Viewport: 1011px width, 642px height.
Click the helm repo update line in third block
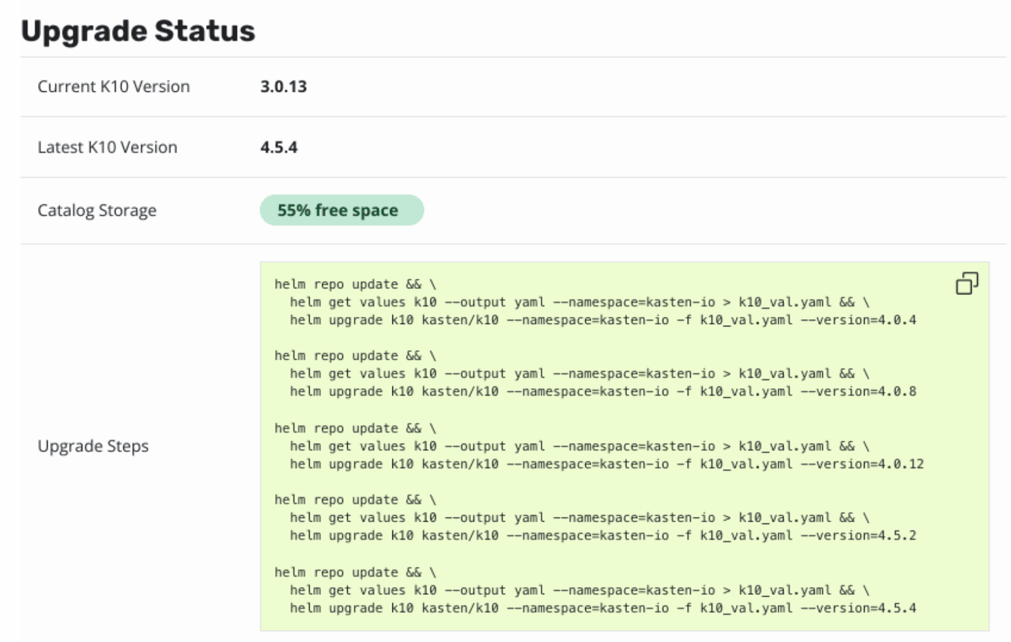355,428
